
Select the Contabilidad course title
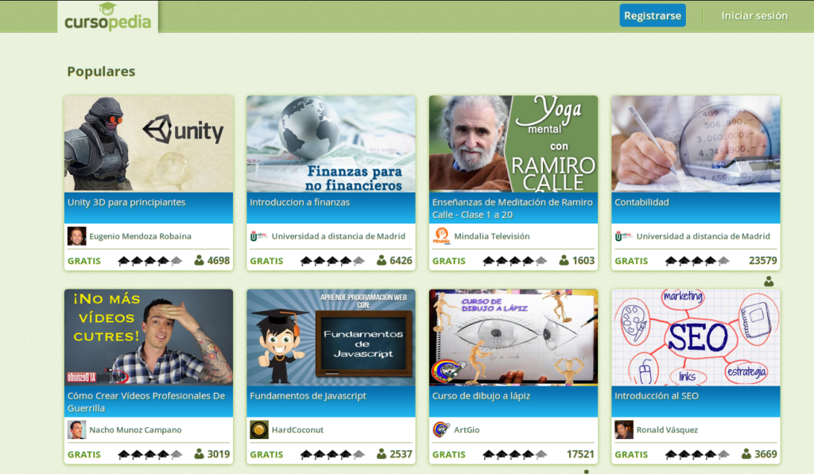(x=642, y=203)
